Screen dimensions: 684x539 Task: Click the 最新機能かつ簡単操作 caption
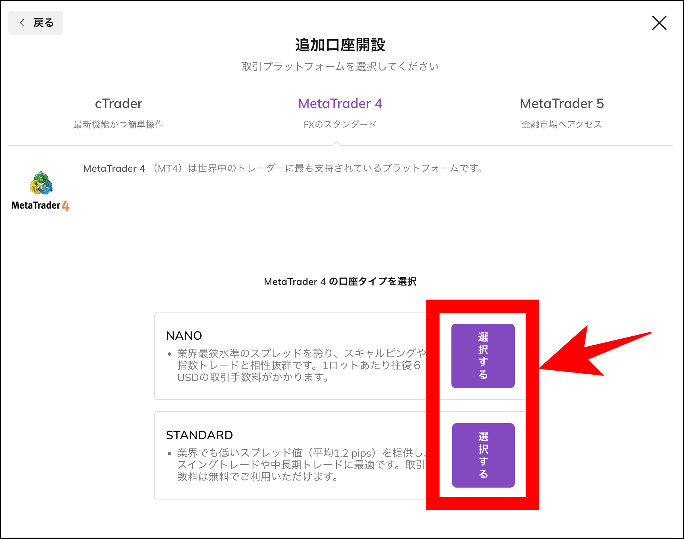[x=119, y=124]
